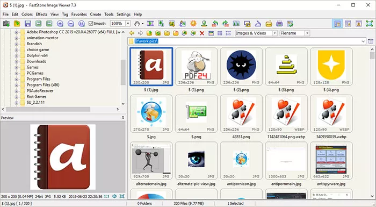Viewport: 376px width, 207px height.
Task: Switch to thumbnails view icon
Action: point(211,33)
